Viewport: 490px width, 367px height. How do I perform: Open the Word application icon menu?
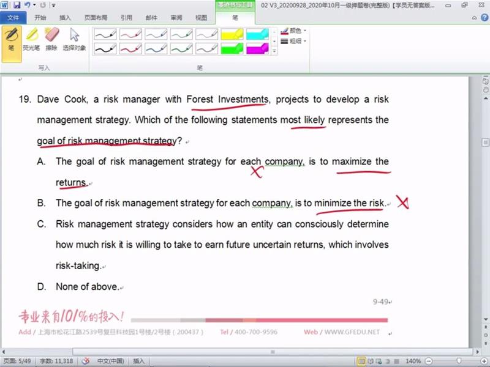(x=4, y=5)
